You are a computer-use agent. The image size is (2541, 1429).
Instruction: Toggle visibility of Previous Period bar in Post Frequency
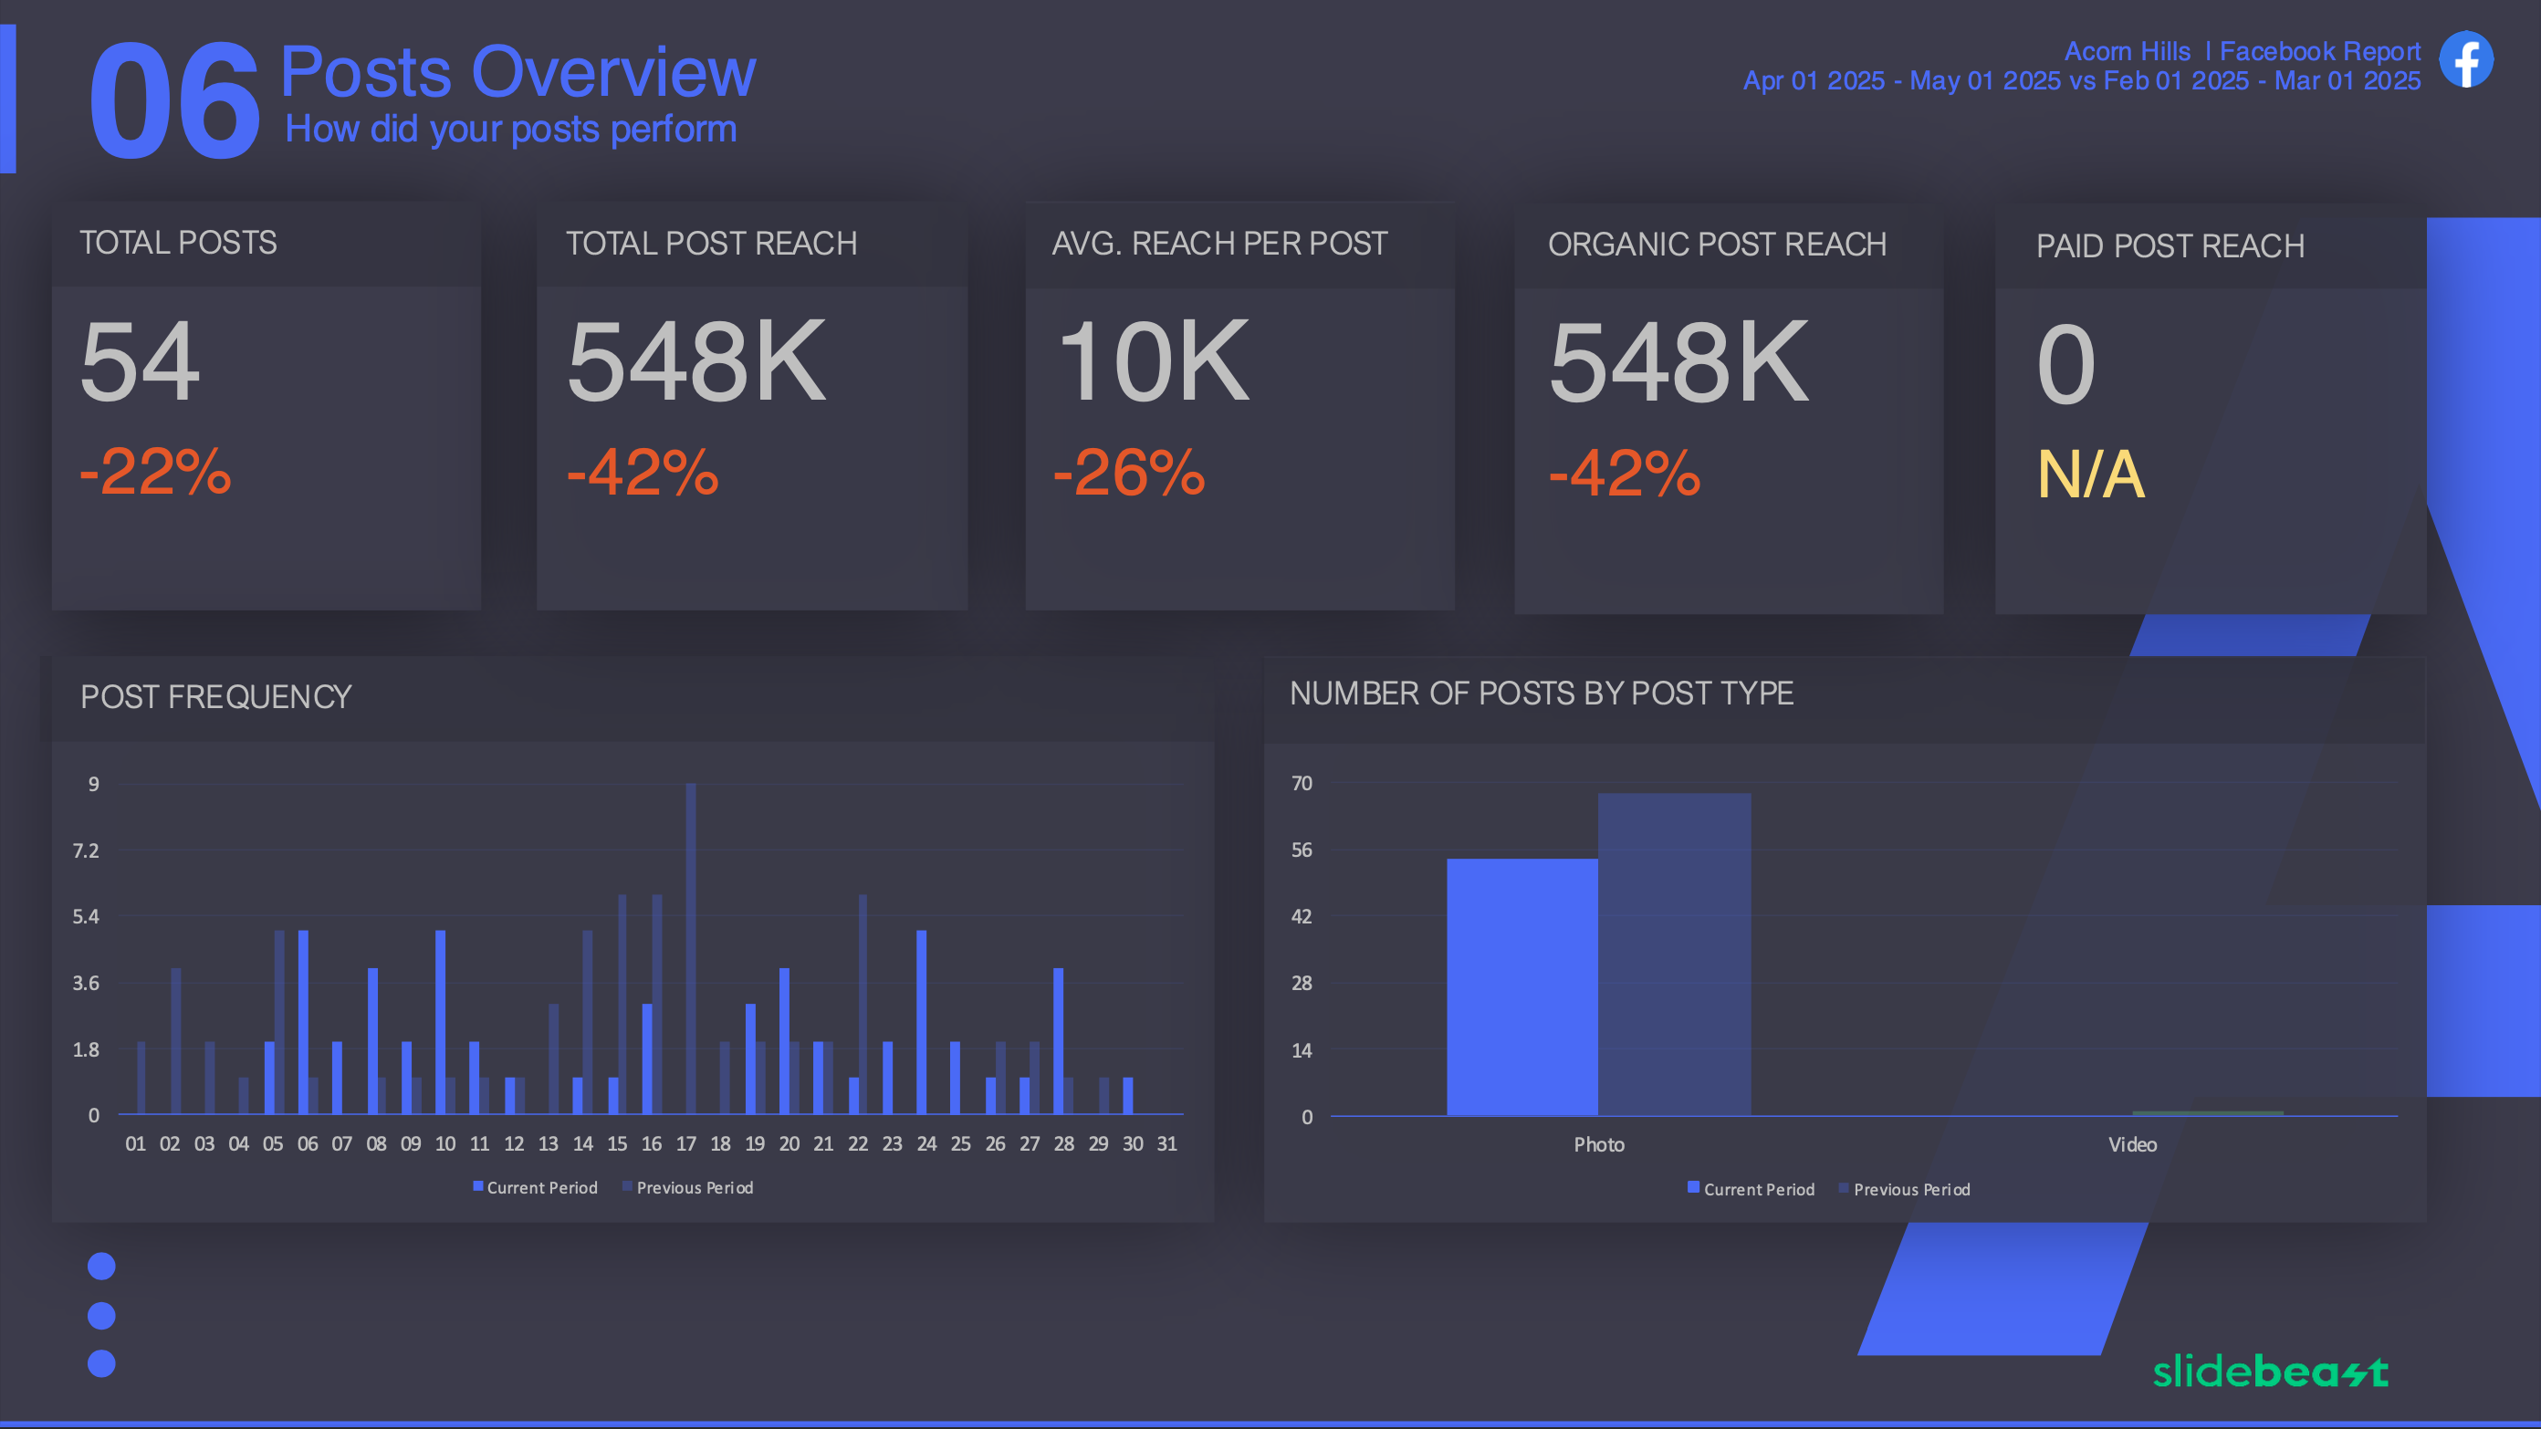coord(696,1188)
